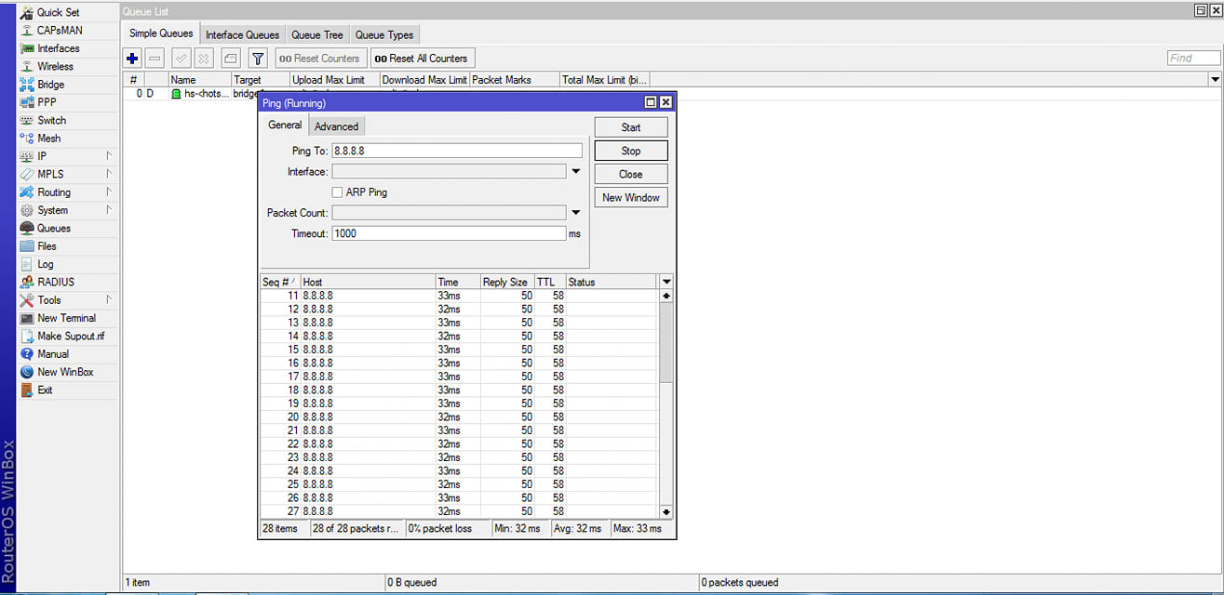Sort by Host column header
The image size is (1224, 595).
click(x=368, y=282)
